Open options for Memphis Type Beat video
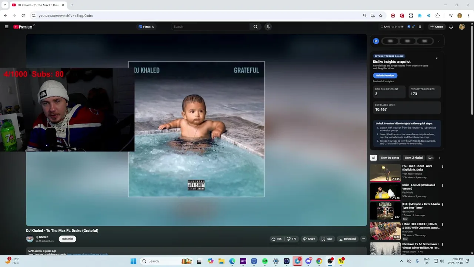Image resolution: width=474 pixels, height=267 pixels. 442,204
